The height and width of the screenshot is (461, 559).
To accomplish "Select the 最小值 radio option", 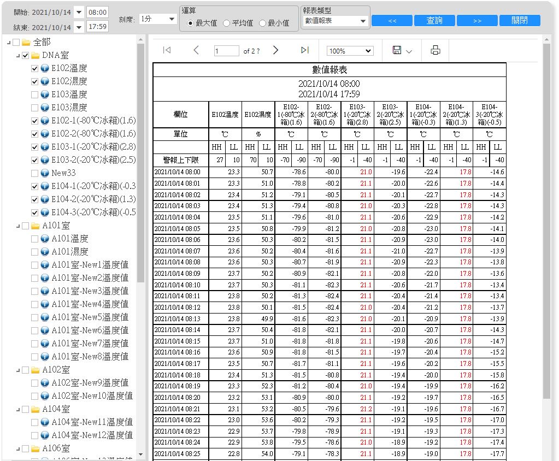I will pos(263,23).
